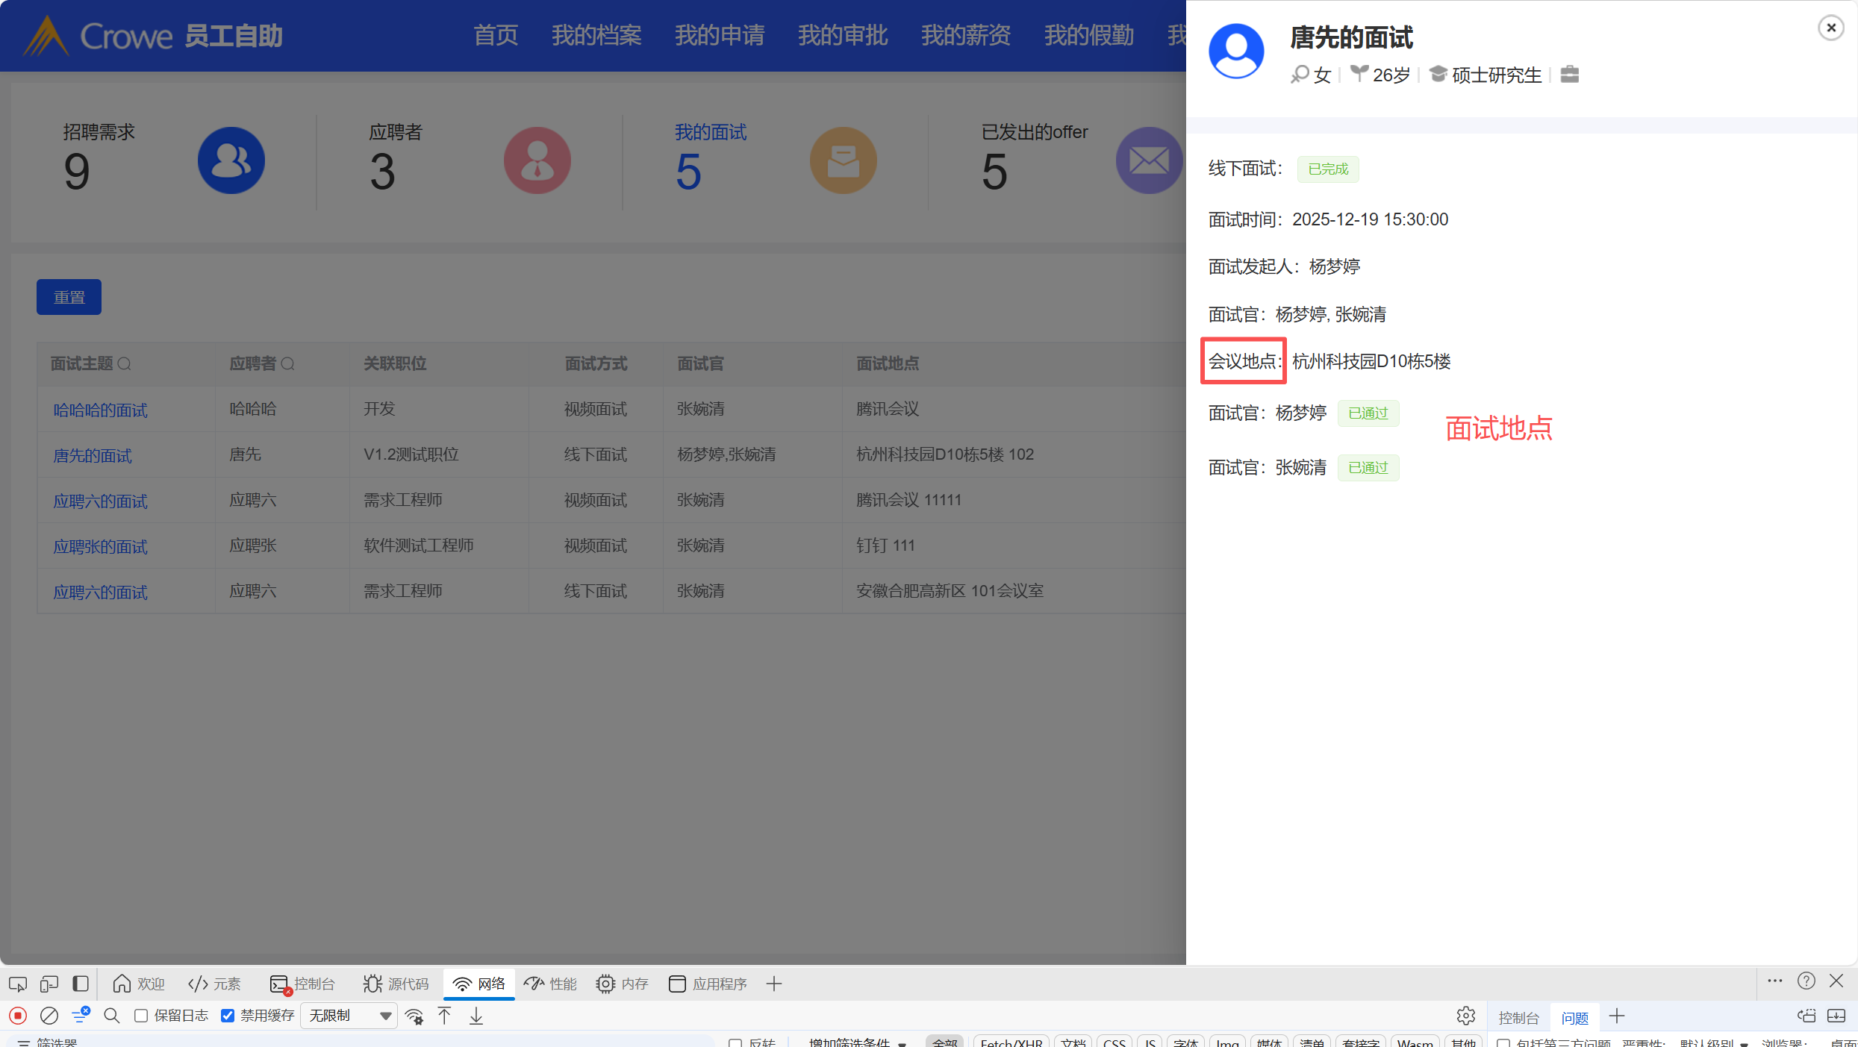Image resolution: width=1858 pixels, height=1047 pixels.
Task: Open network search magnifier
Action: pyautogui.click(x=112, y=1016)
